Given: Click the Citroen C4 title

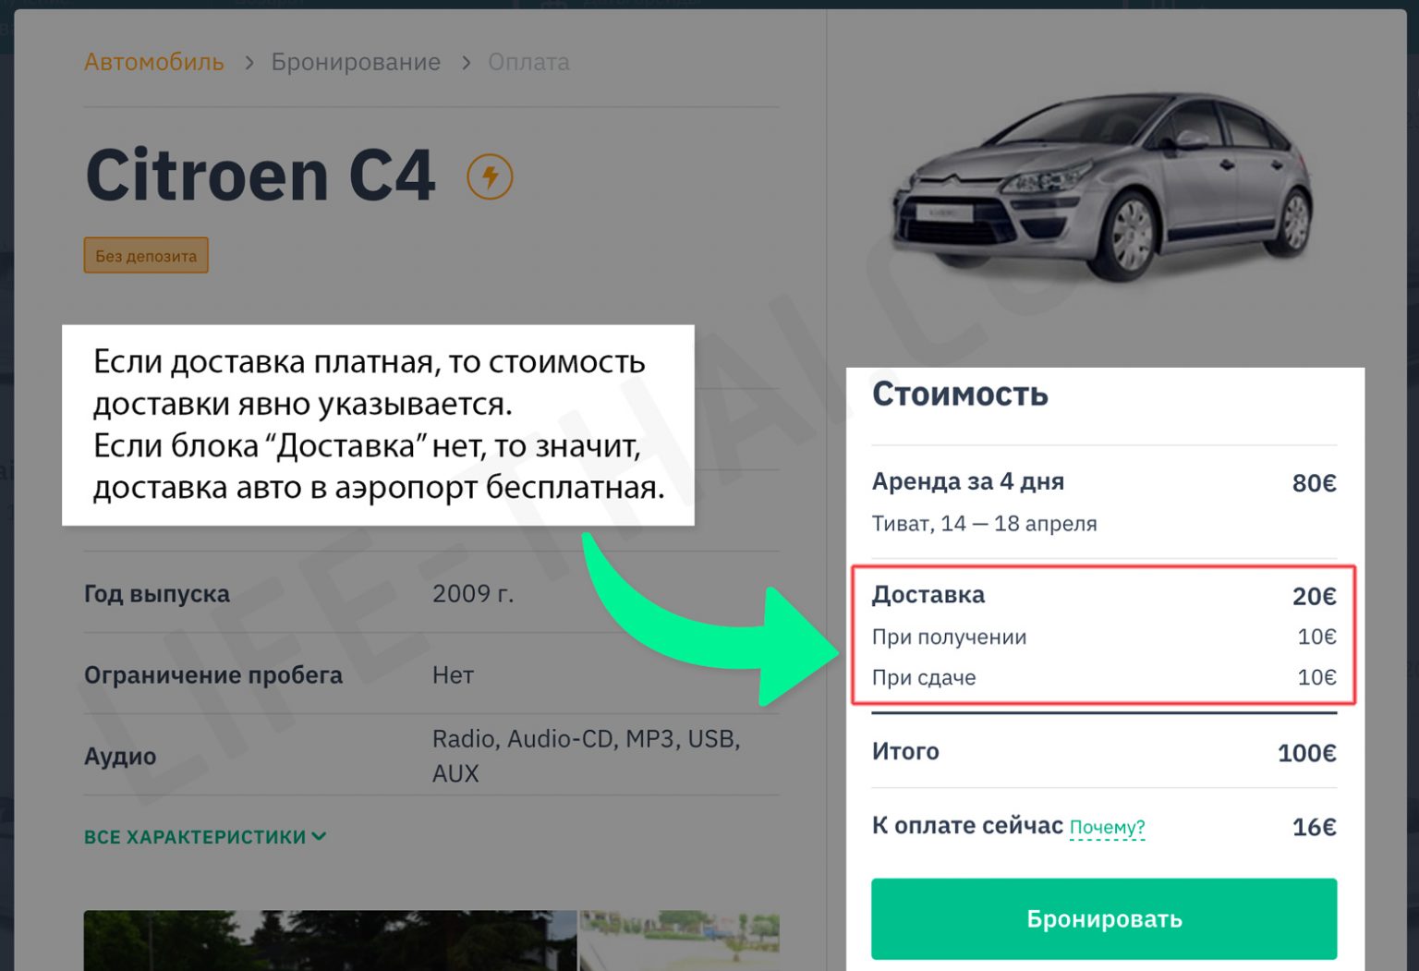Looking at the screenshot, I should (261, 176).
